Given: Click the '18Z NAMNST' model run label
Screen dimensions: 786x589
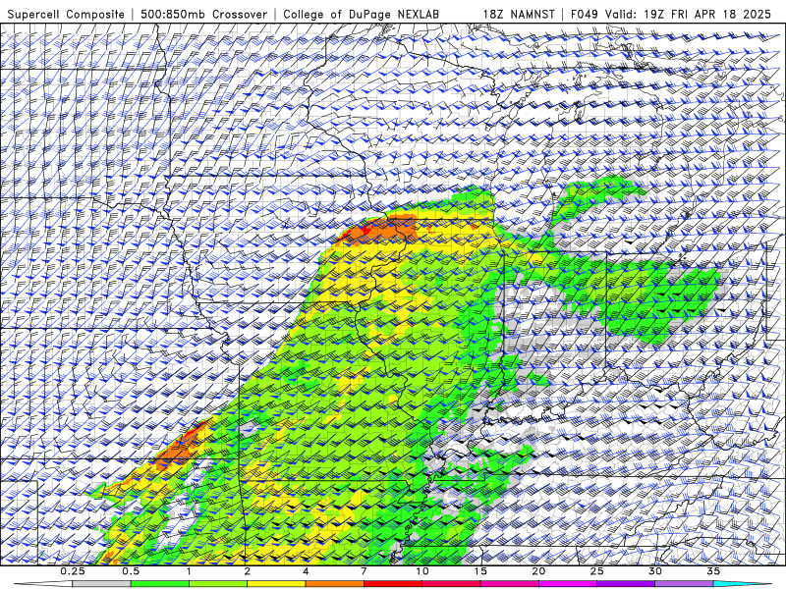Looking at the screenshot, I should click(519, 15).
